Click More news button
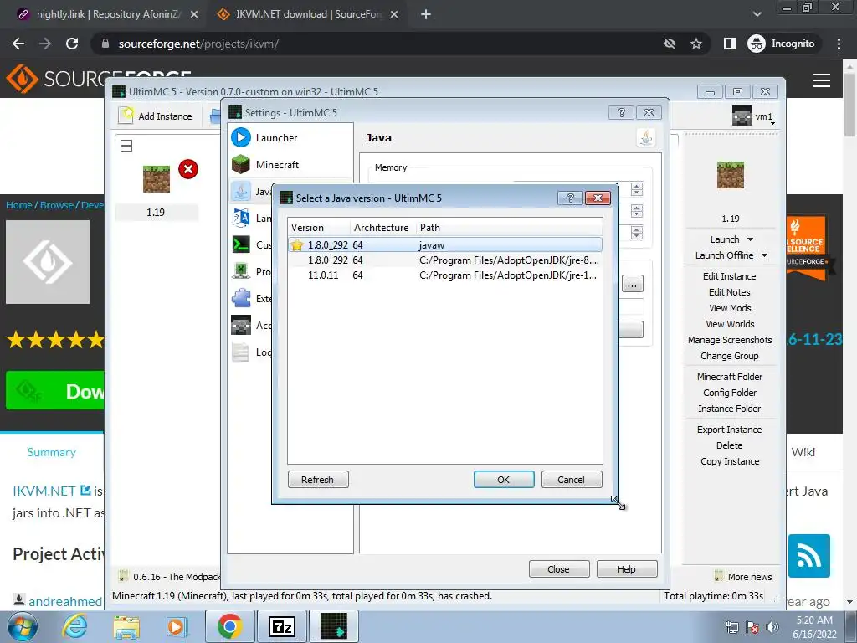This screenshot has width=857, height=643. [743, 577]
